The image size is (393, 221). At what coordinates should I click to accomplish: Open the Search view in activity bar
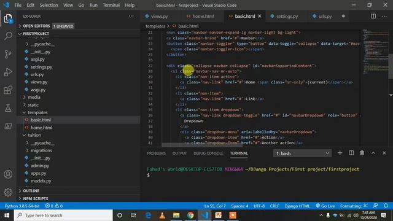pyautogui.click(x=8, y=36)
